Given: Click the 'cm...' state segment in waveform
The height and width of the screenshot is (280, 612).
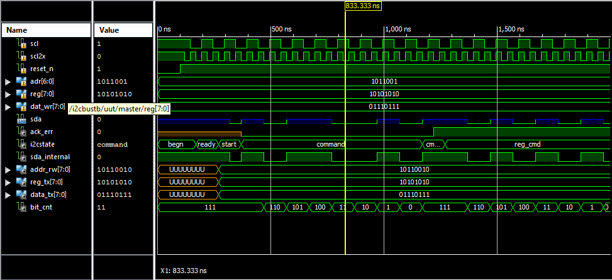Looking at the screenshot, I should pyautogui.click(x=433, y=145).
